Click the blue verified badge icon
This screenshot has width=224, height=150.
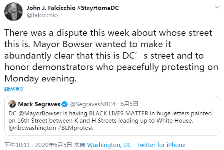pyautogui.click(x=64, y=104)
